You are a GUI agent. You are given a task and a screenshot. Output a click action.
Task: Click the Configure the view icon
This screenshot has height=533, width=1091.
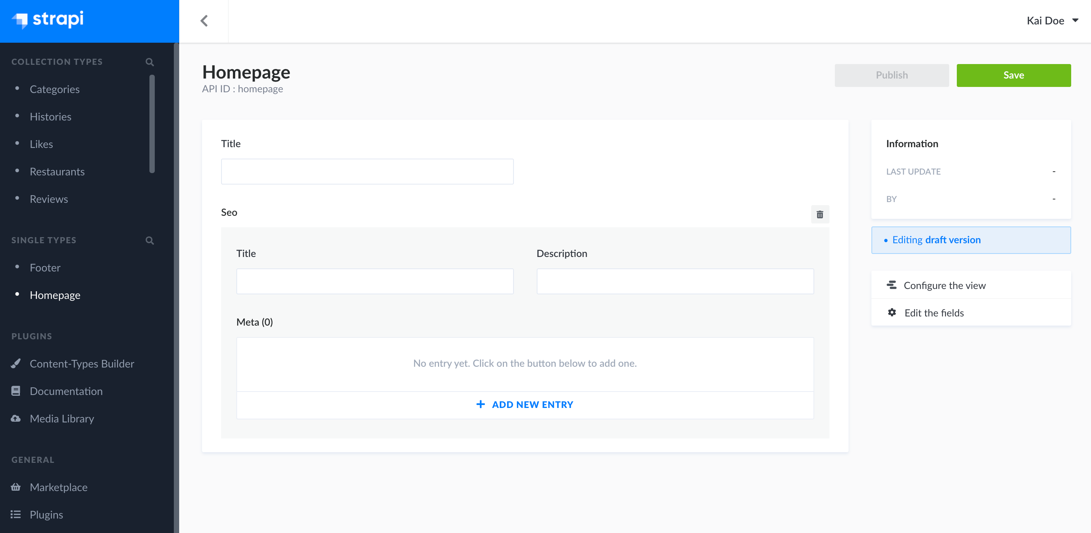point(892,285)
